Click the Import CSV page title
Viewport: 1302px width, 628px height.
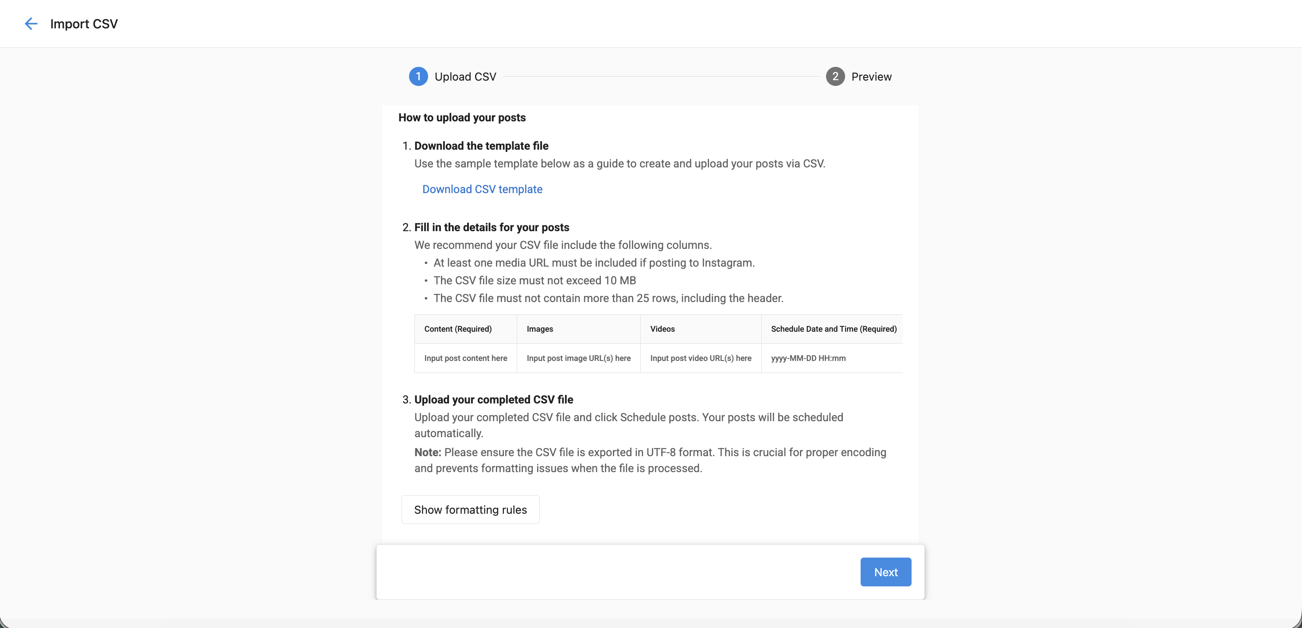tap(84, 24)
